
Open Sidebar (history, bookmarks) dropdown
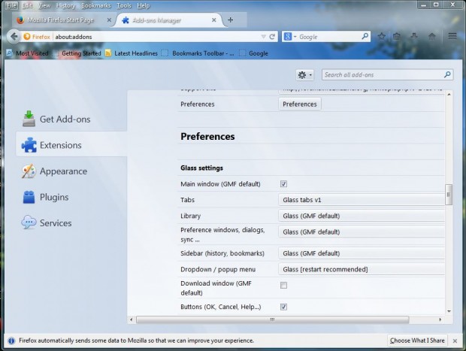[362, 253]
